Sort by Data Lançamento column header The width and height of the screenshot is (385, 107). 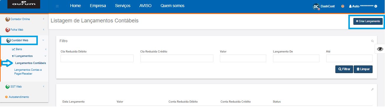[x=74, y=102]
